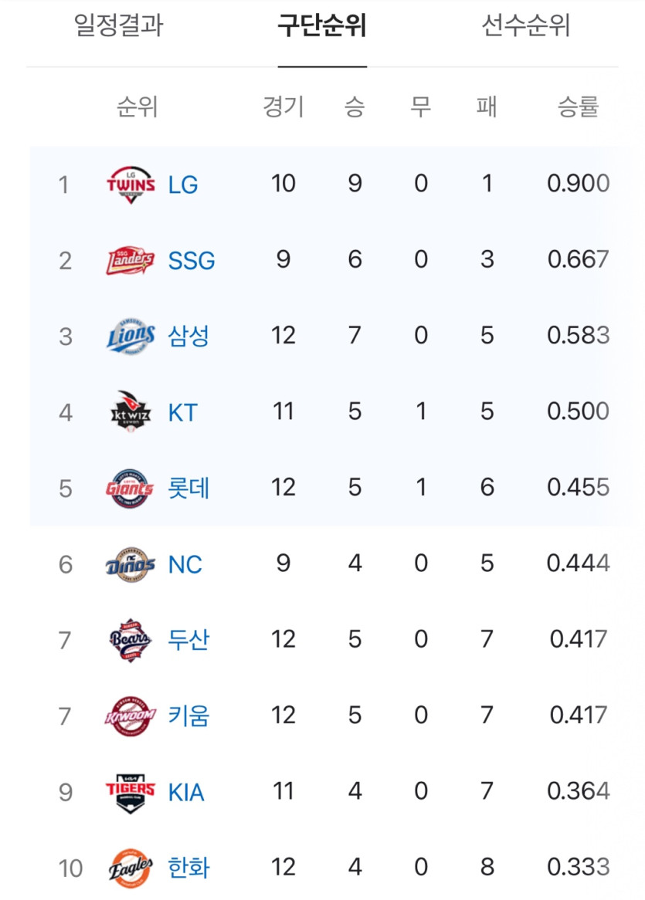This screenshot has height=900, width=645.
Task: Select the 구단순위 tab
Action: pos(322,25)
